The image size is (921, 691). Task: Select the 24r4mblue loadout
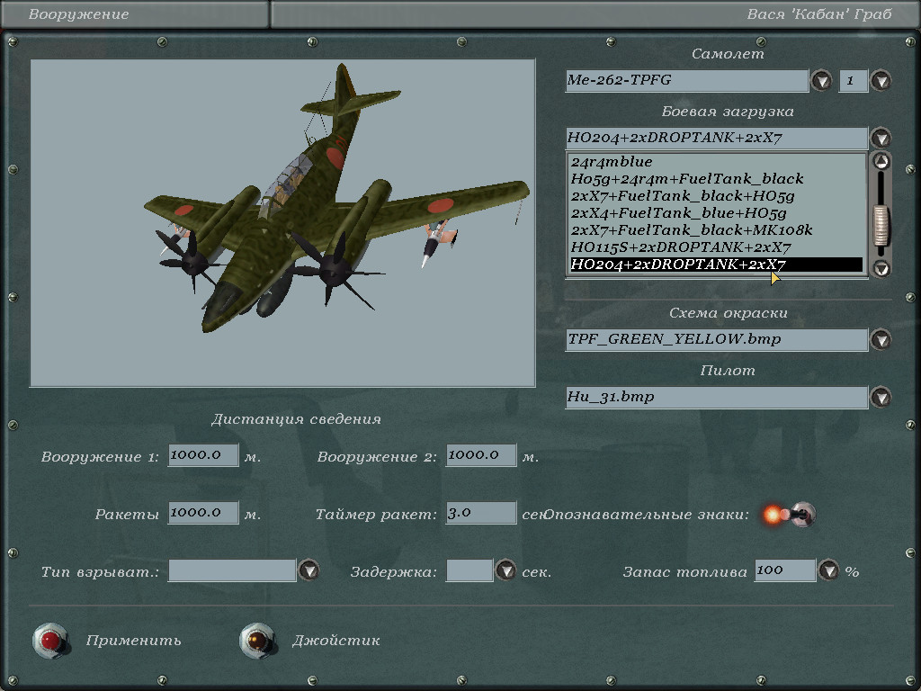717,162
